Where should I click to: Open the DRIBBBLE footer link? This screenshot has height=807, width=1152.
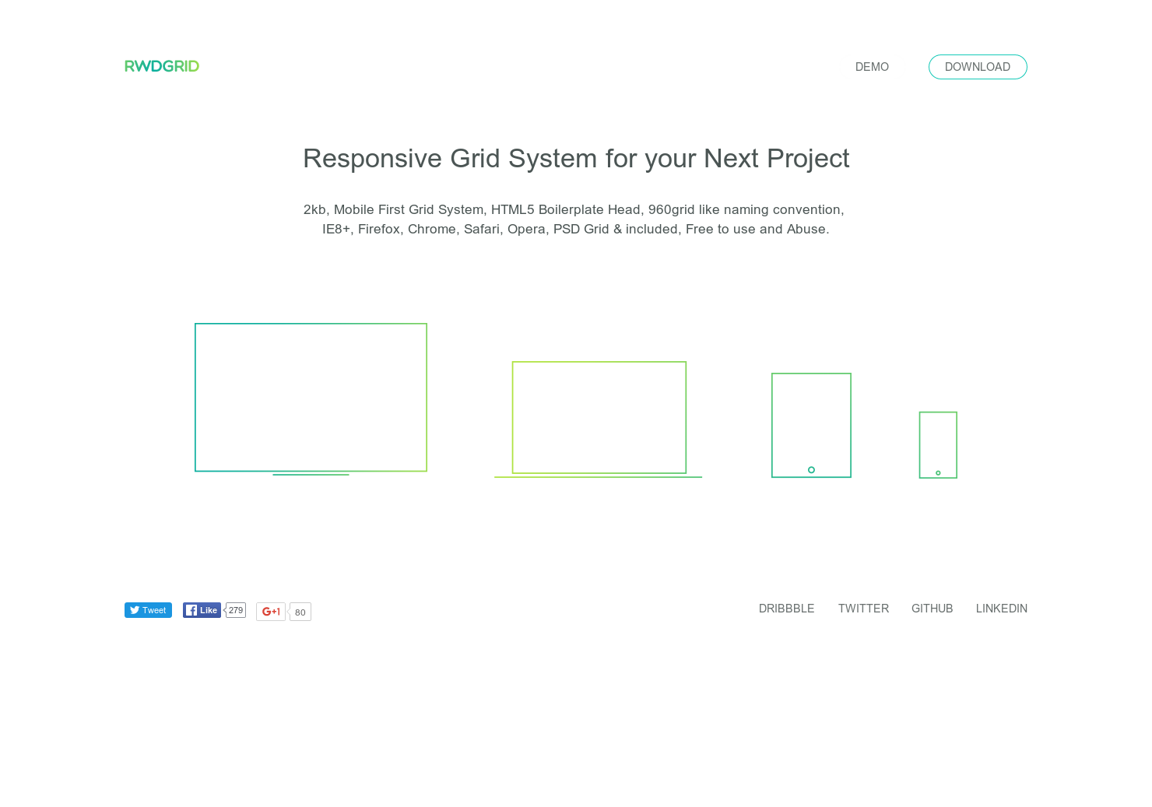point(786,609)
